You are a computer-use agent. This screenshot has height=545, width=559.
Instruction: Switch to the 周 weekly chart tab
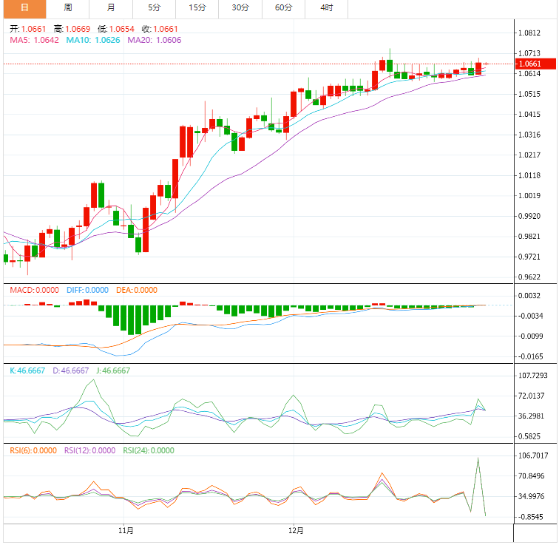68,8
